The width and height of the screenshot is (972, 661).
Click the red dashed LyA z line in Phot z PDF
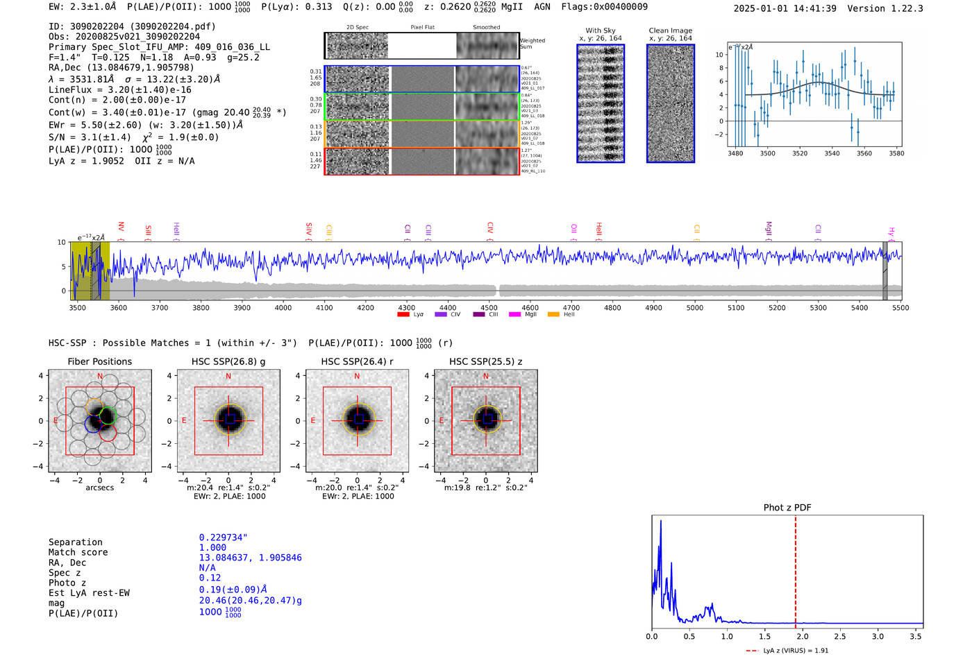(796, 572)
